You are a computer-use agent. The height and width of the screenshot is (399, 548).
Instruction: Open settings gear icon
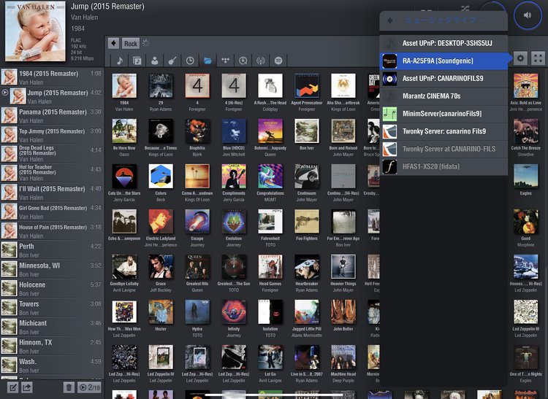pyautogui.click(x=520, y=58)
